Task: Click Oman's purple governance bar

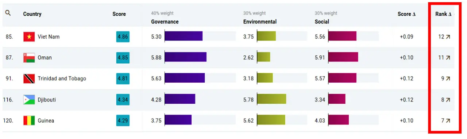Action: tap(185, 57)
